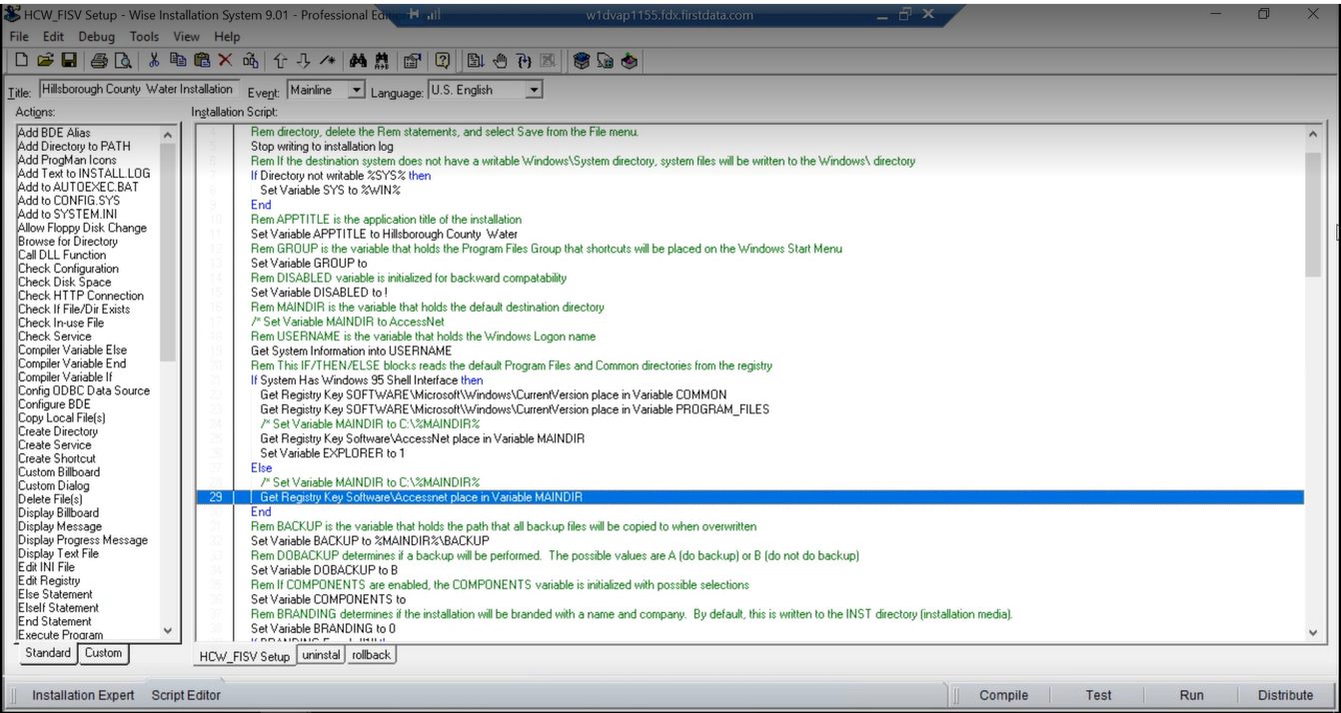Image resolution: width=1341 pixels, height=713 pixels.
Task: Click the Open file folder icon
Action: tap(46, 61)
